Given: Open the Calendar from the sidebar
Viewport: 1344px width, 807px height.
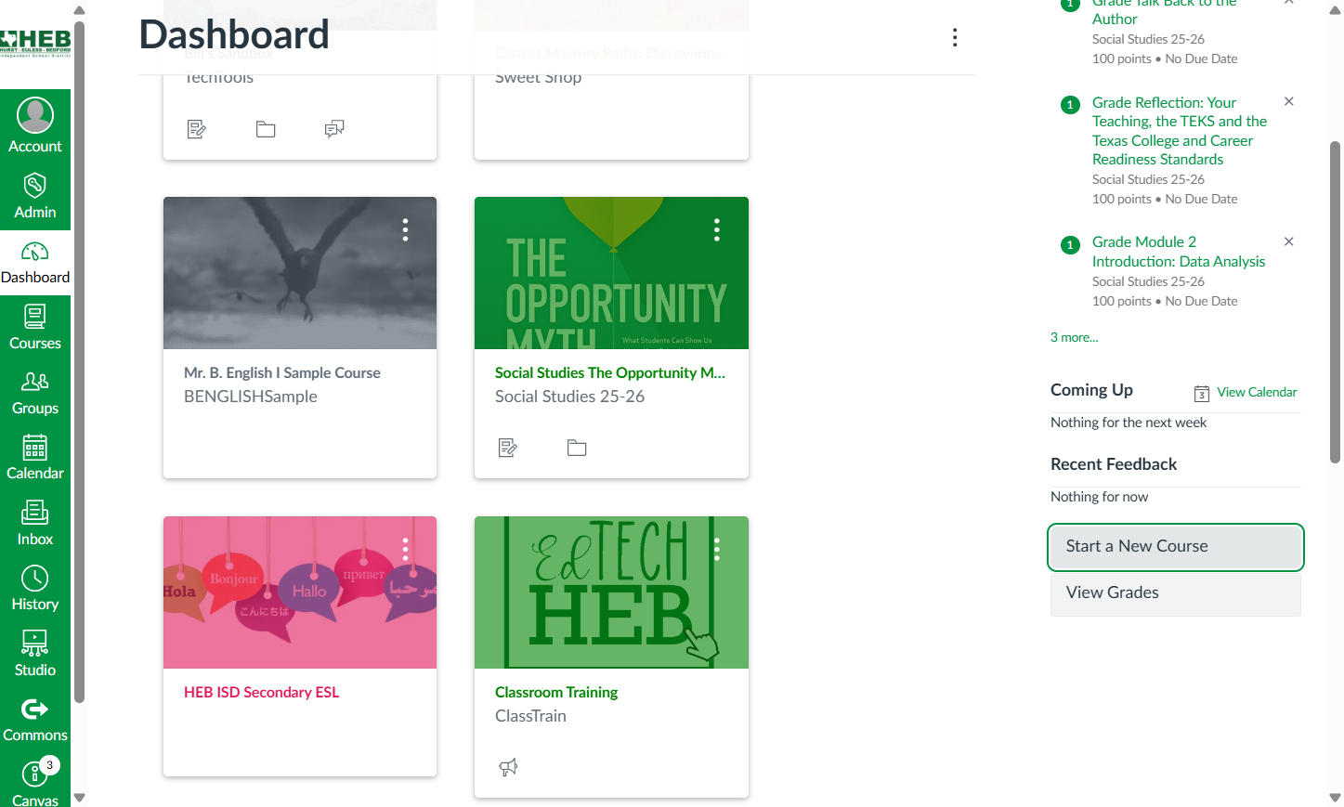Looking at the screenshot, I should pos(35,459).
